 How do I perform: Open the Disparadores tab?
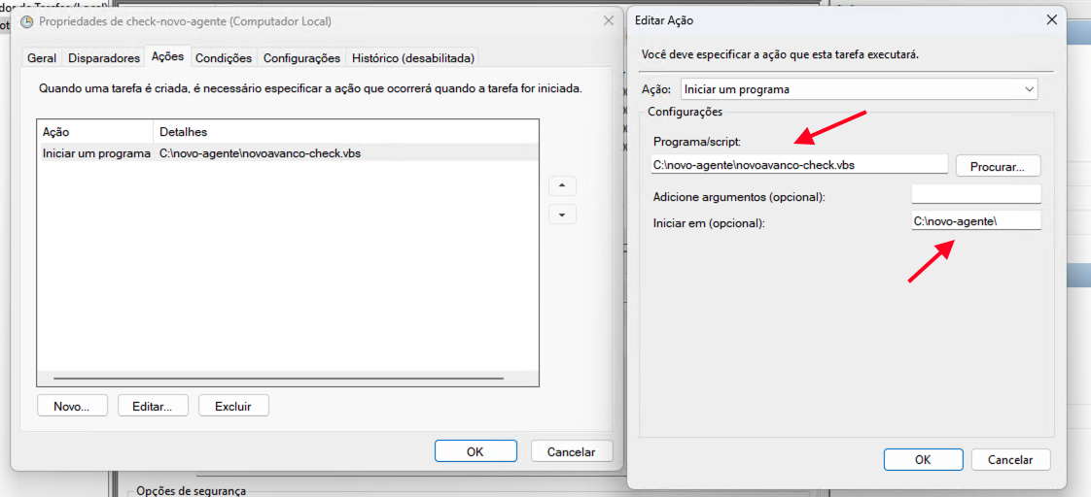coord(104,58)
